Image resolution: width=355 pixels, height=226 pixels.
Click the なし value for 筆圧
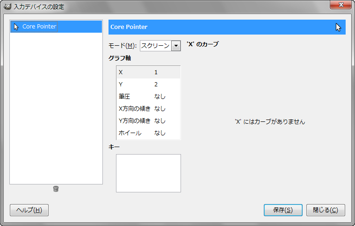pos(160,97)
